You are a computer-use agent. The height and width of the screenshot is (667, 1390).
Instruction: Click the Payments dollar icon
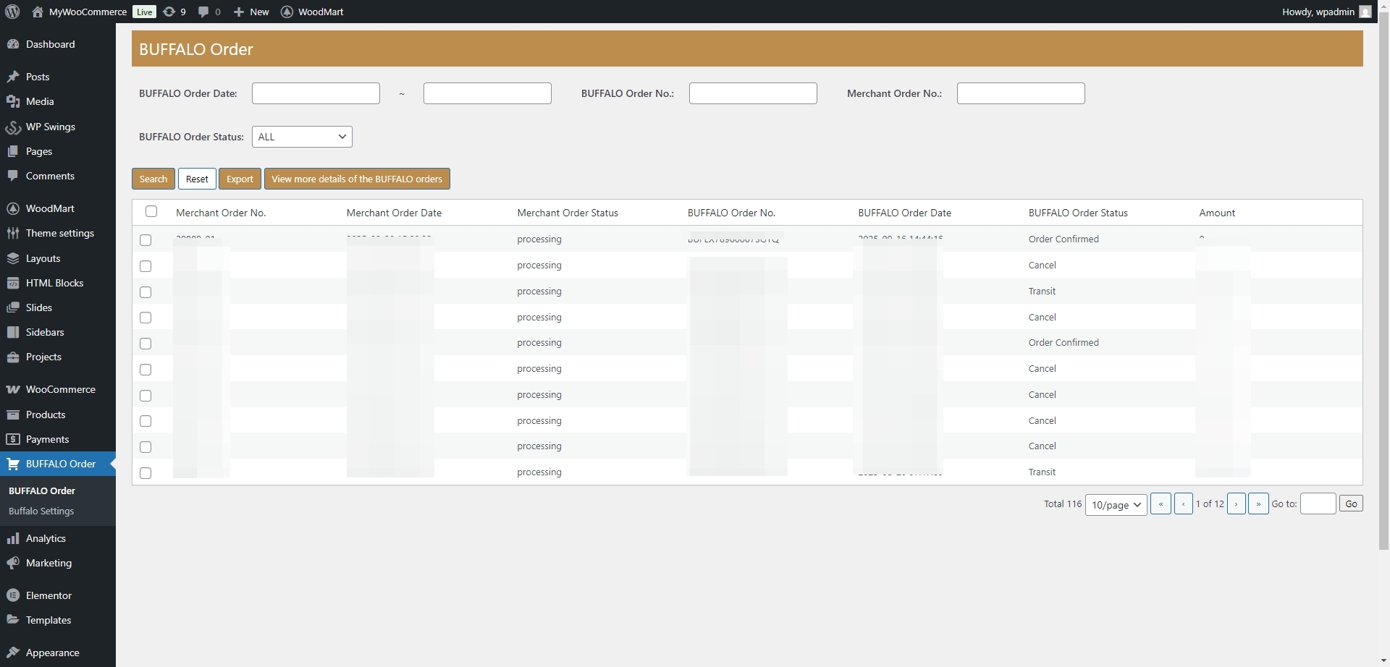point(13,439)
